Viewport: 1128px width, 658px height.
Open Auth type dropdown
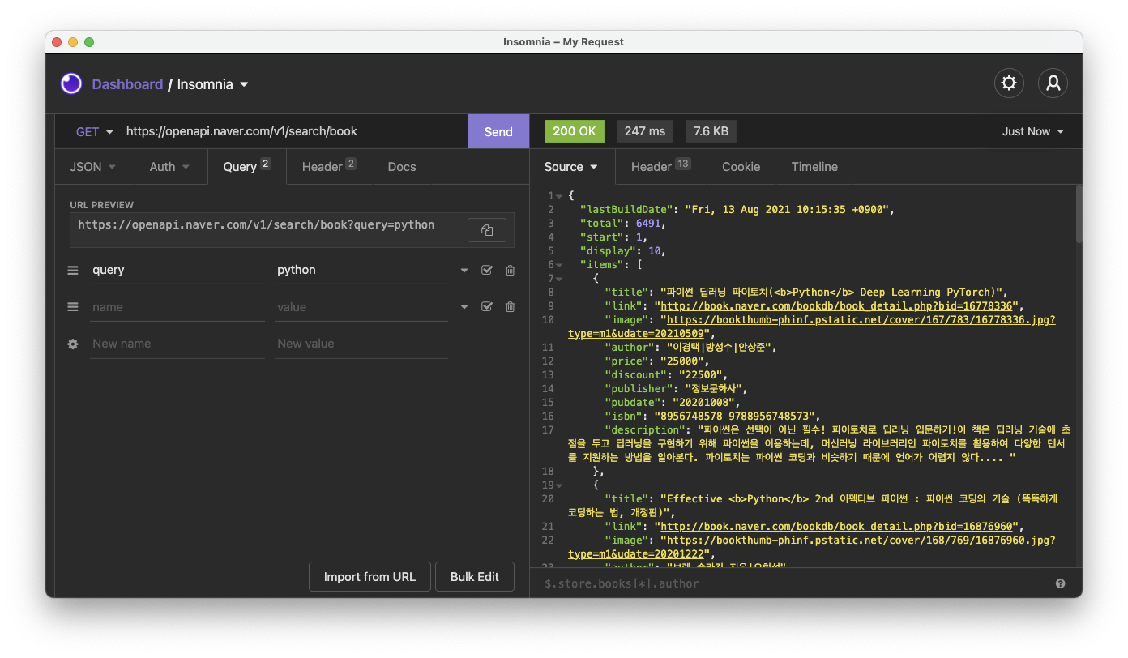click(x=169, y=167)
